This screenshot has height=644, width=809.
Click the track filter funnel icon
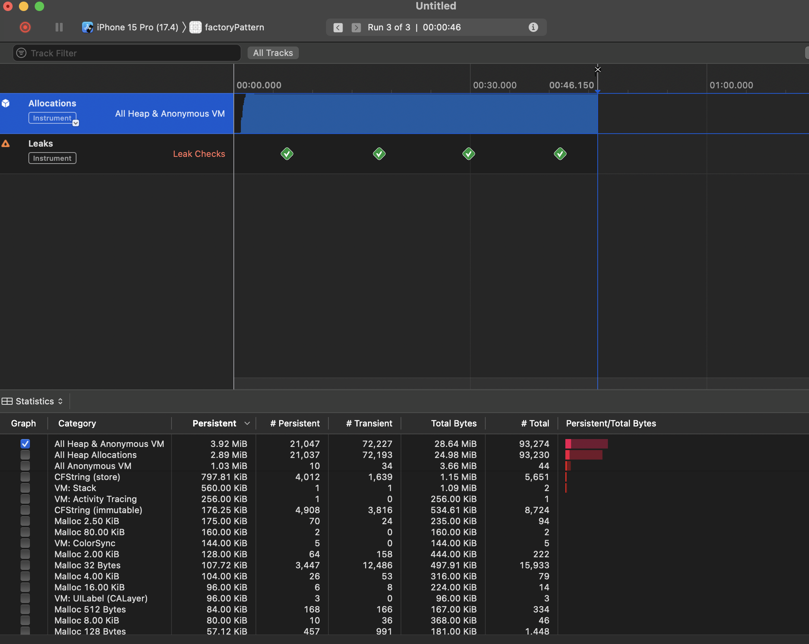[x=21, y=53]
